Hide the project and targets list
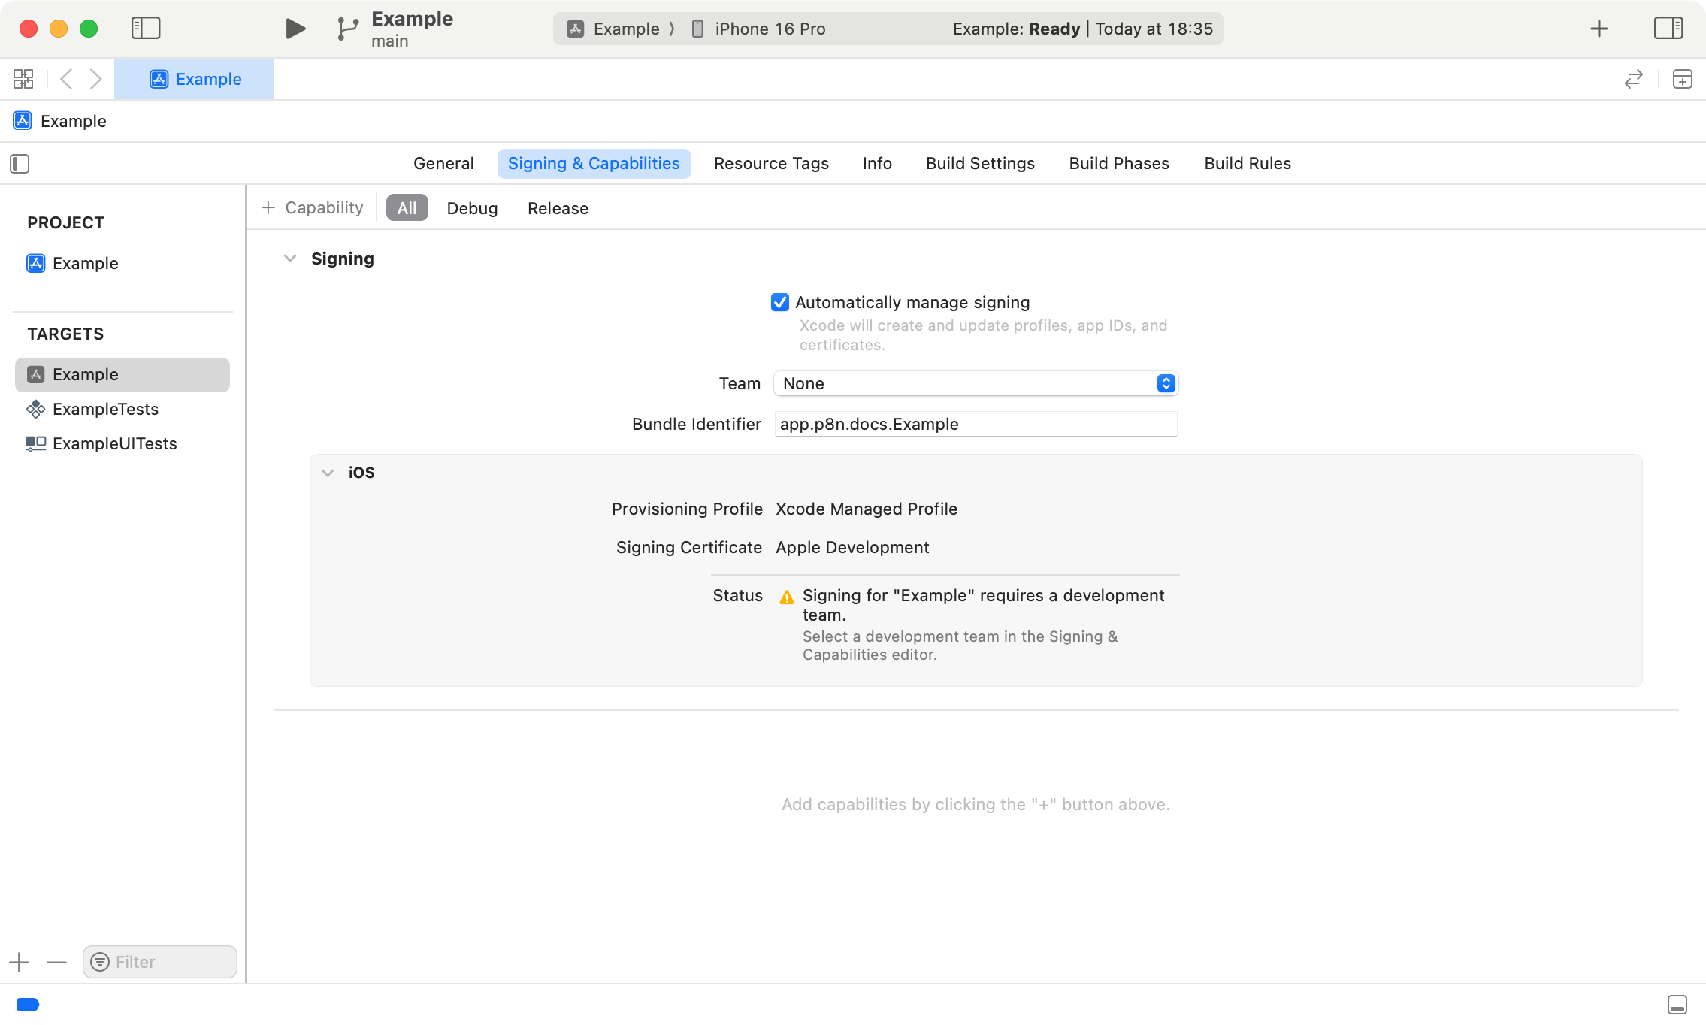The height and width of the screenshot is (1025, 1706). click(20, 164)
